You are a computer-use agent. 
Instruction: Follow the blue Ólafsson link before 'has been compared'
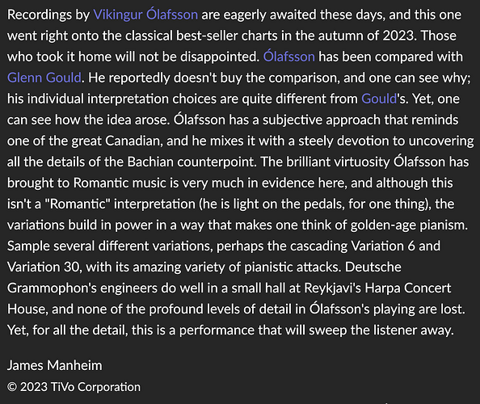(x=289, y=57)
